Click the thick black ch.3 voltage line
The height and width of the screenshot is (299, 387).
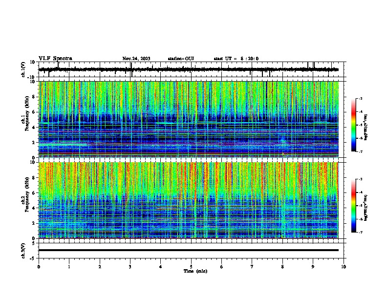(189, 250)
